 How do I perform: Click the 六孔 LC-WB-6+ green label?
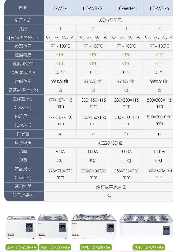coord(96,247)
